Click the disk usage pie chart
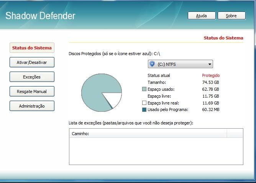Viewport: 256px width, 183px height. [102, 93]
